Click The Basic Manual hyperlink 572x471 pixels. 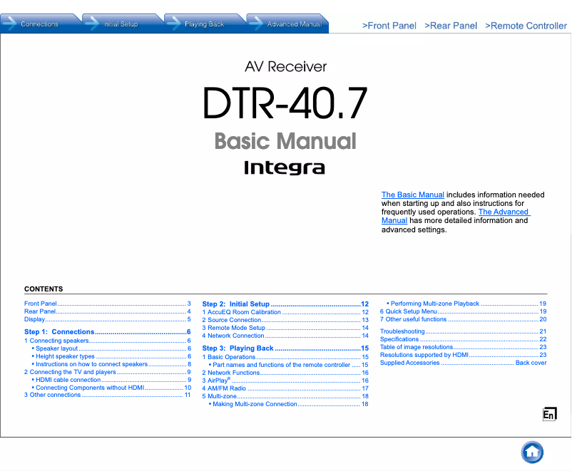tap(412, 195)
